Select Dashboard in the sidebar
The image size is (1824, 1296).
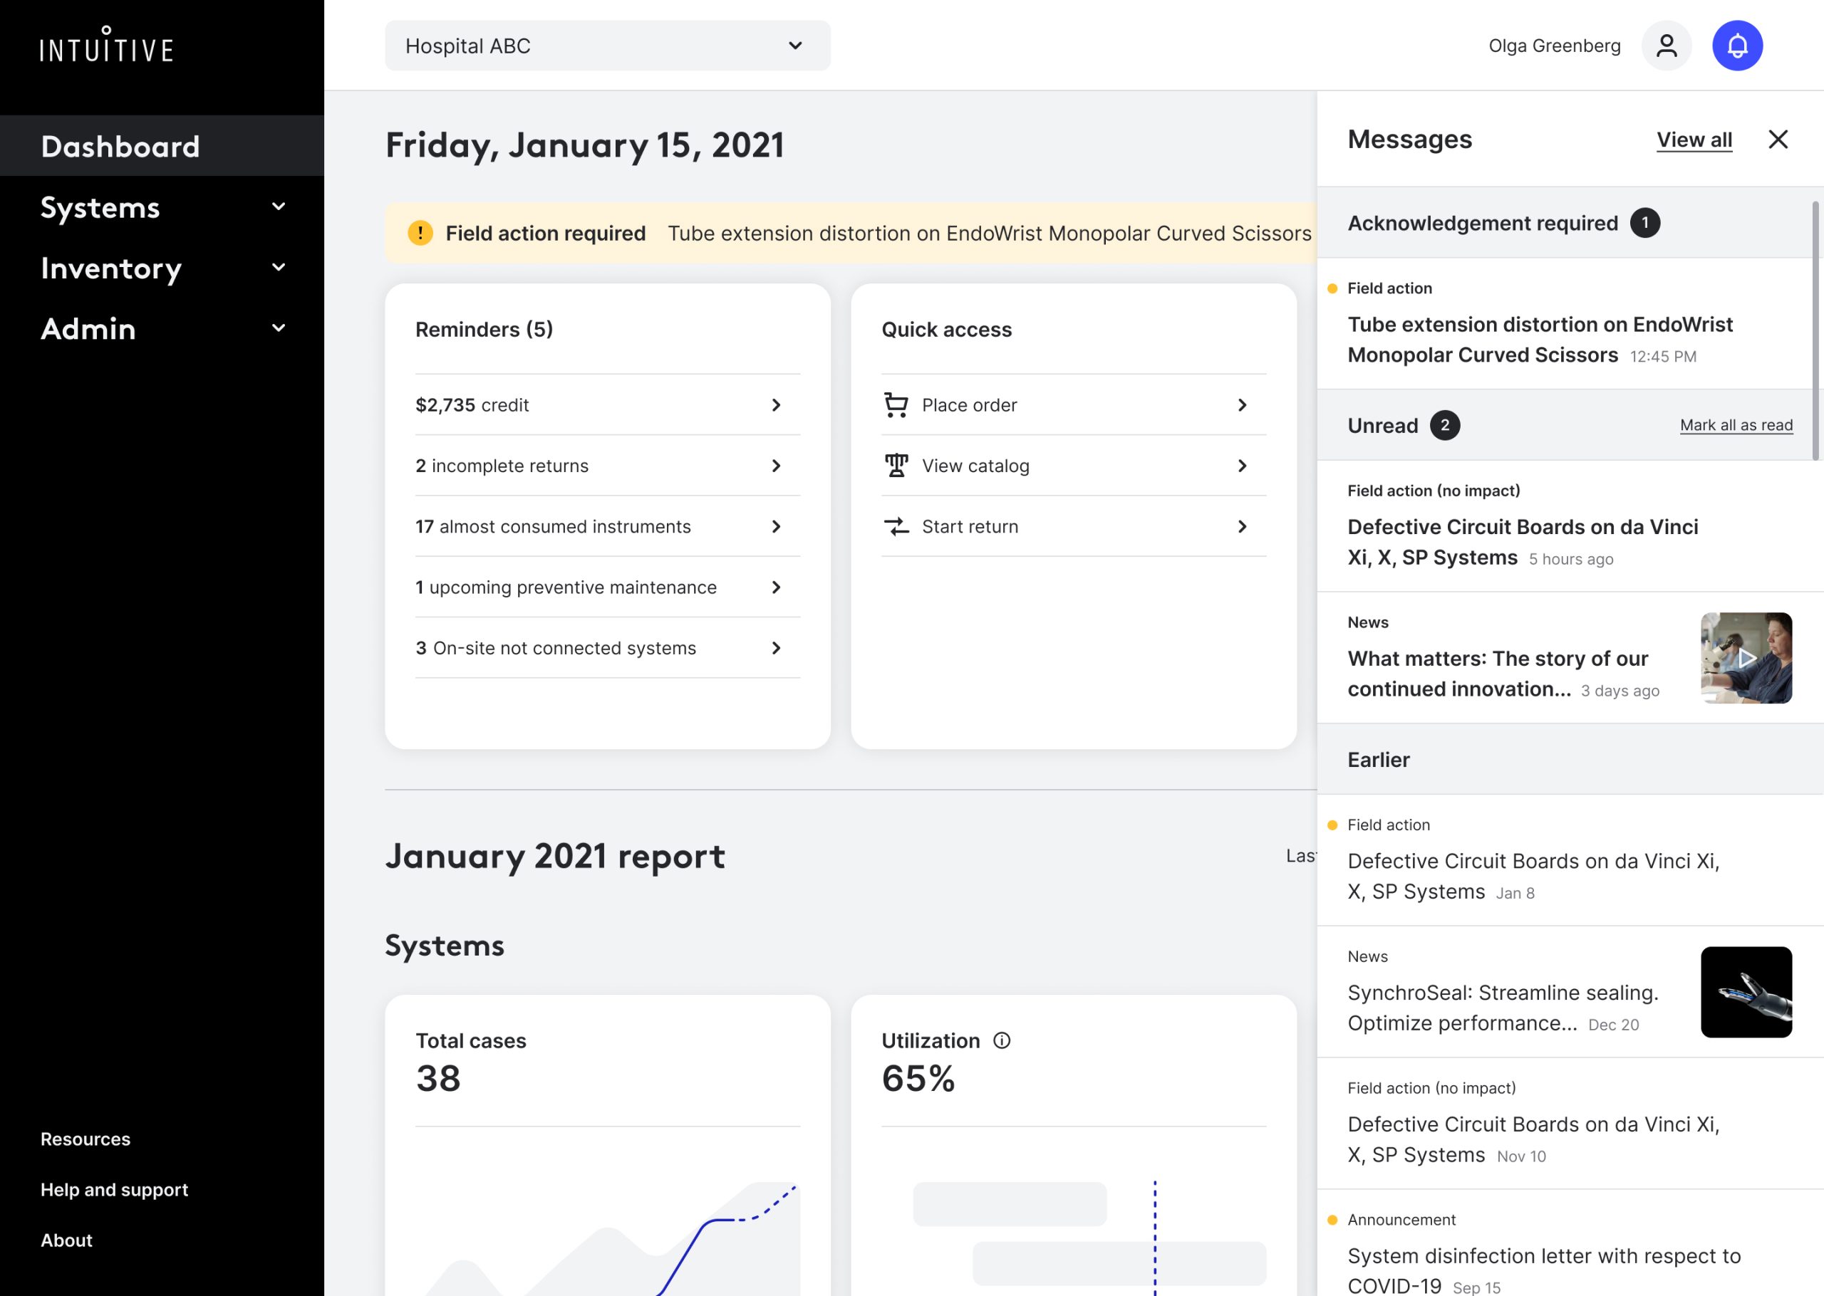coord(120,146)
